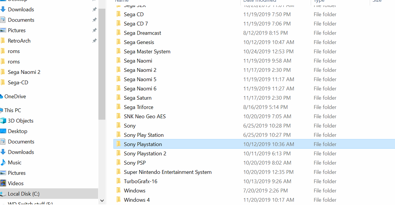Select the Sony Playstation 2 folder
395x205 pixels.
tap(145, 154)
